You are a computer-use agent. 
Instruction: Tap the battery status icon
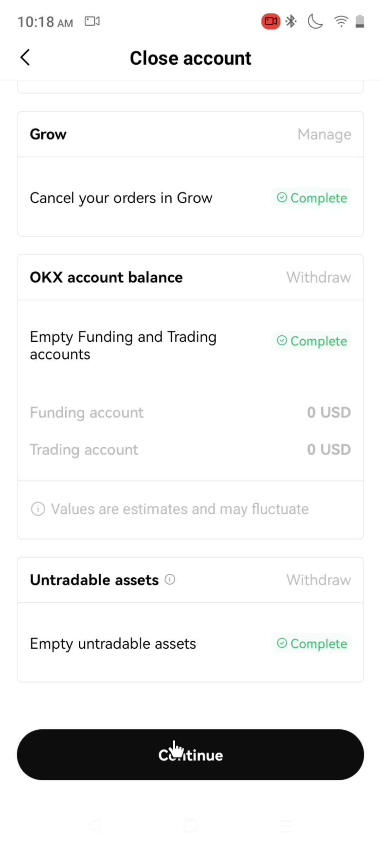pyautogui.click(x=359, y=22)
